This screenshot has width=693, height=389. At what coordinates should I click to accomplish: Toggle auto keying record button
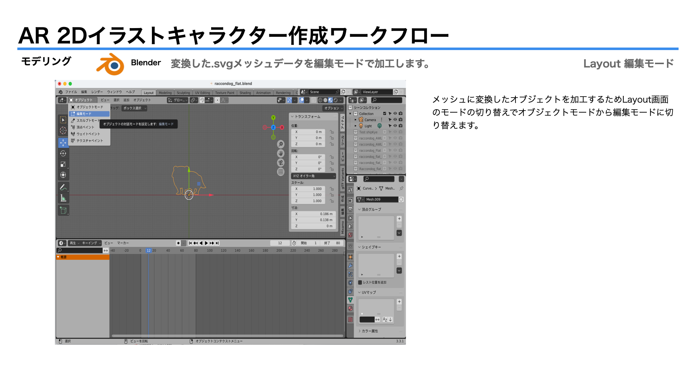178,243
